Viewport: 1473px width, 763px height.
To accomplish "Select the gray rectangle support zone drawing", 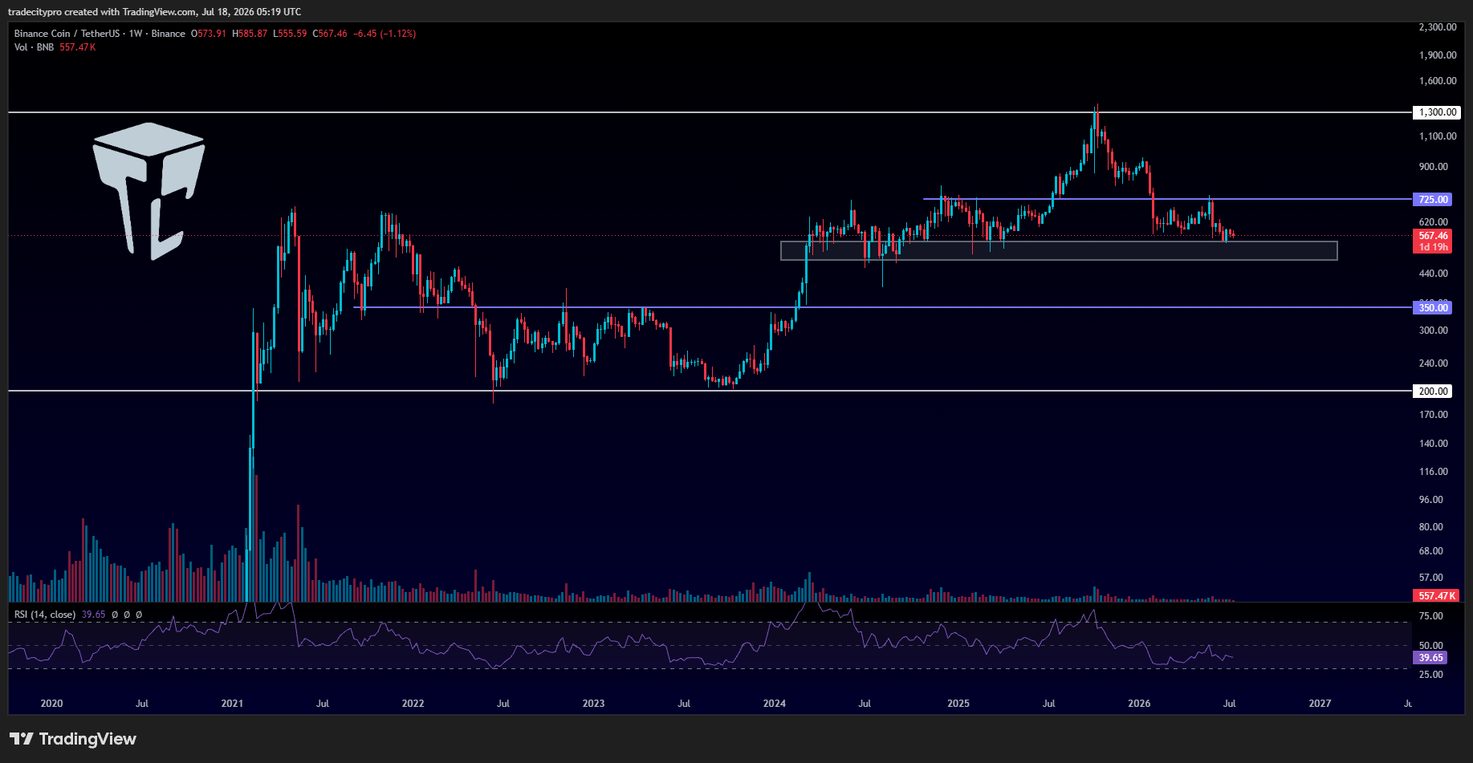I will point(1059,250).
